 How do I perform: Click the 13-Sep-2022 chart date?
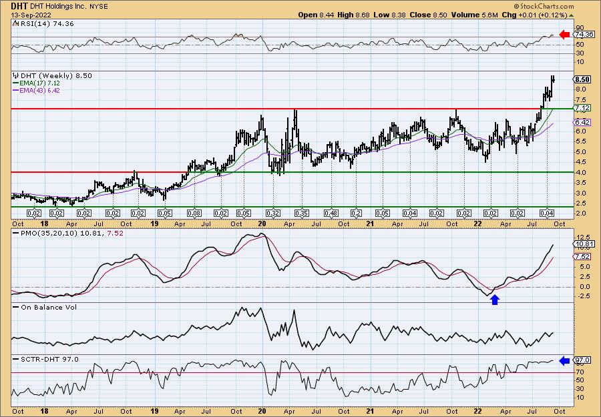[x=29, y=15]
